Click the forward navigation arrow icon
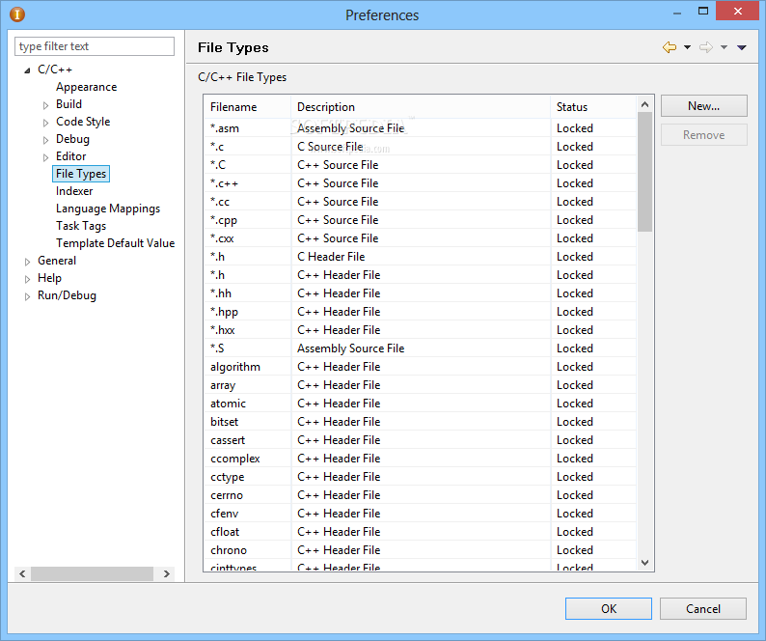The height and width of the screenshot is (641, 766). [x=706, y=47]
